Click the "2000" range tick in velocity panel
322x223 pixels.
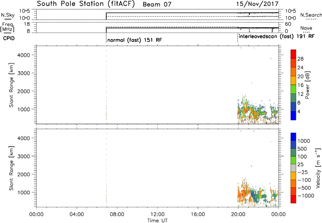tap(24, 174)
